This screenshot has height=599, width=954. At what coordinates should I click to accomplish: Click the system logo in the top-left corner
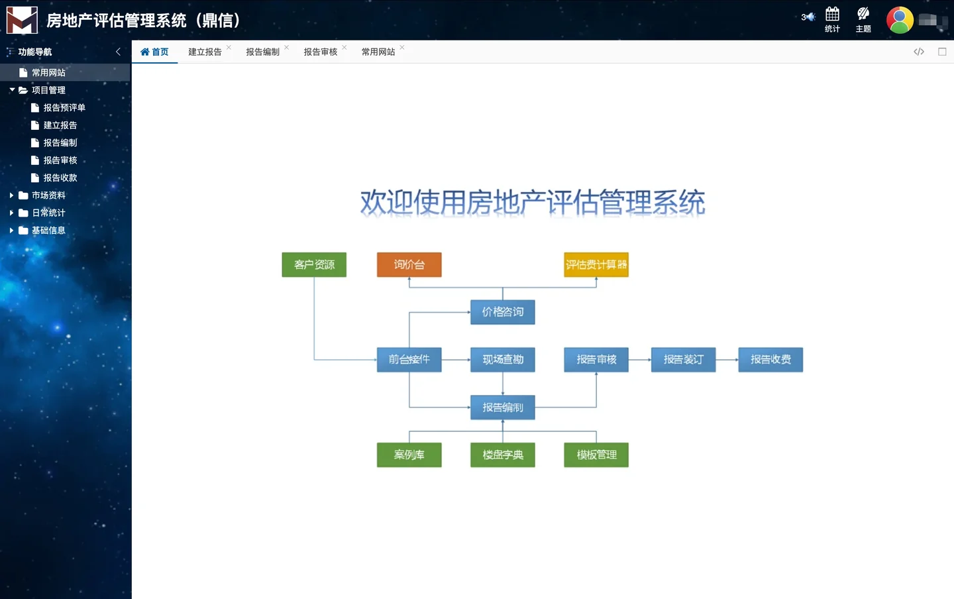coord(22,20)
